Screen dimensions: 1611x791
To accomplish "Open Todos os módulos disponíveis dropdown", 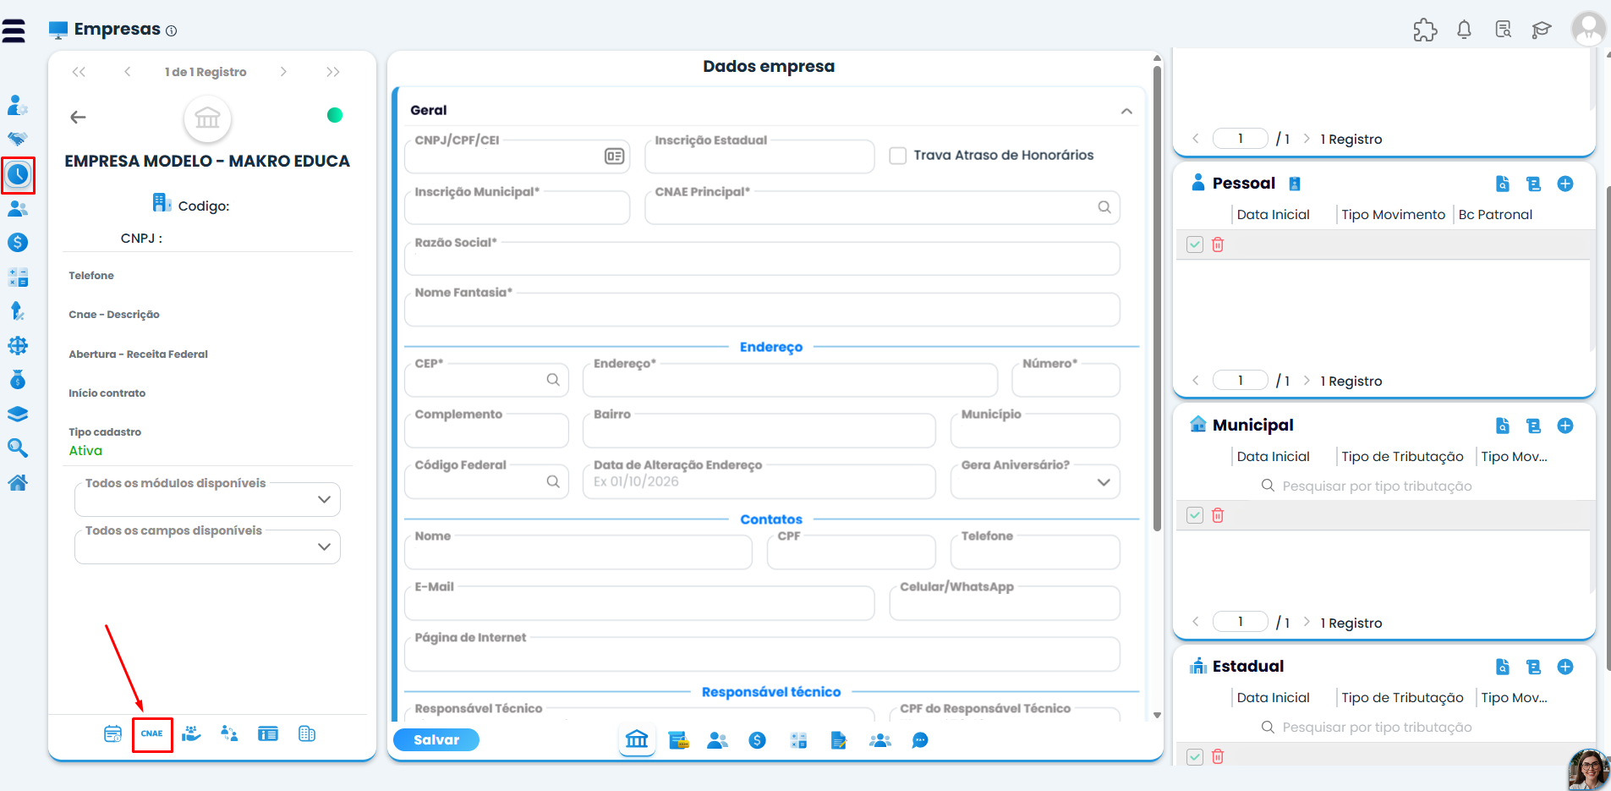I will [207, 499].
